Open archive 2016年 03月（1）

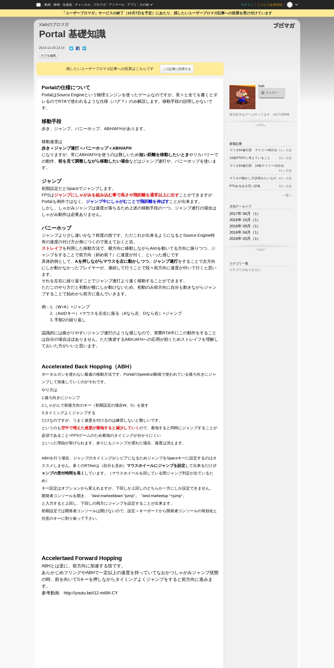tap(245, 239)
